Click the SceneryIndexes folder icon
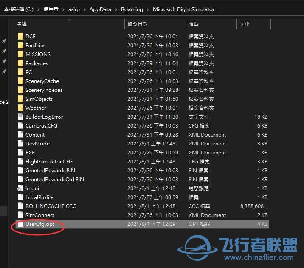This screenshot has width=304, height=268. pyautogui.click(x=20, y=90)
